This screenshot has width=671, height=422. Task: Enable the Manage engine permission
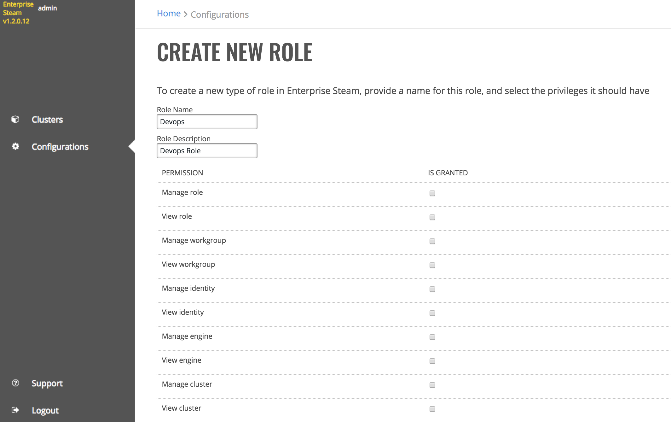432,337
